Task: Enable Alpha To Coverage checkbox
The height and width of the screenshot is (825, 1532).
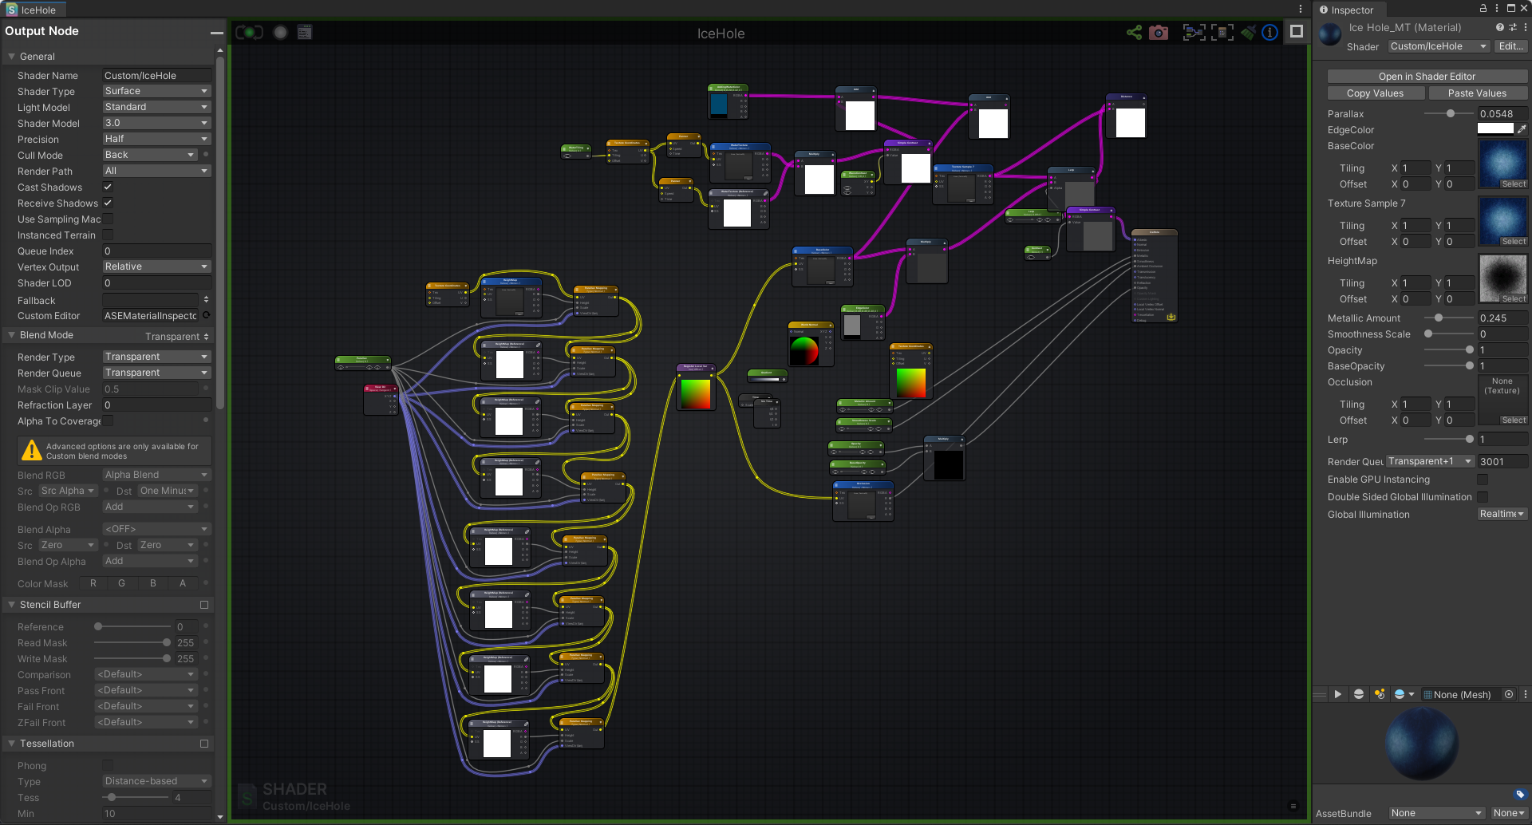Action: point(108,420)
